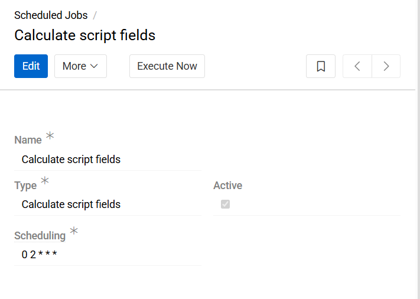Click the Name field label
The width and height of the screenshot is (420, 299).
tap(28, 140)
